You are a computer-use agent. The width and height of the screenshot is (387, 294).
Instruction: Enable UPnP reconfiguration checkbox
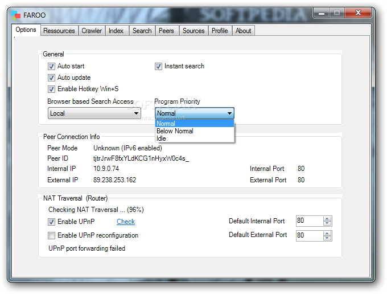51,235
